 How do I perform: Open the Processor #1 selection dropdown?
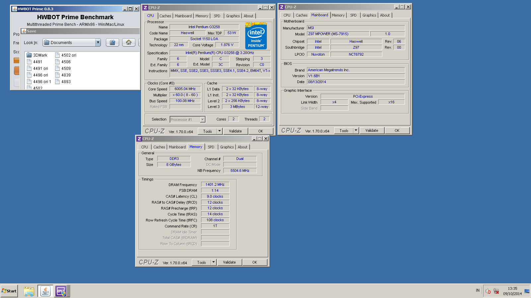(188, 120)
